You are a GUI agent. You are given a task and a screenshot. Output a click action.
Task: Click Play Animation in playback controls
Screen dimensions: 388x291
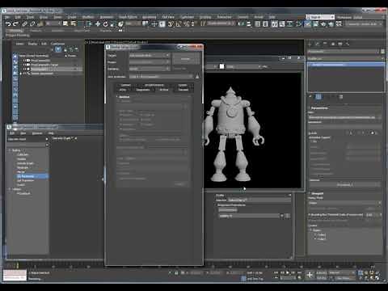click(x=288, y=272)
